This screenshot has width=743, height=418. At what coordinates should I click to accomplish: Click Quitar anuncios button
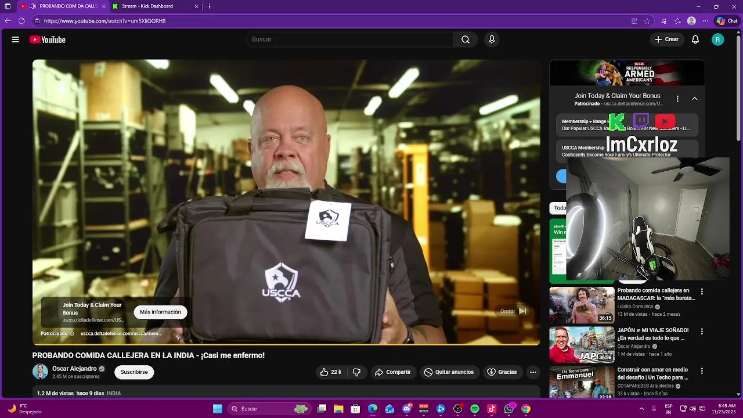coord(449,372)
